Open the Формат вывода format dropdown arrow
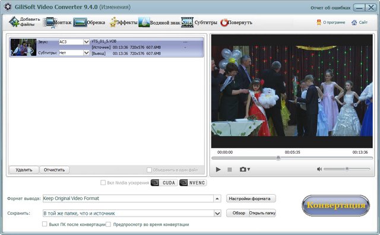Viewport: 380px width, 235px height. (x=217, y=198)
